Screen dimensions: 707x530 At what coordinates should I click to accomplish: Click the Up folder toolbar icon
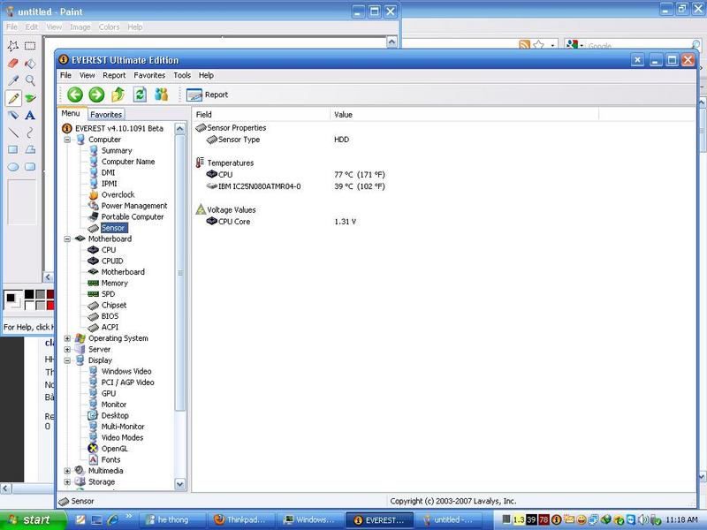[x=118, y=95]
